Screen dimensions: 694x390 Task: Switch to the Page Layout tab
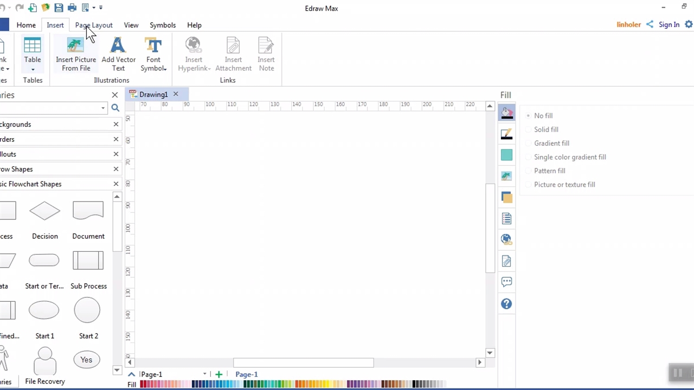(x=94, y=25)
